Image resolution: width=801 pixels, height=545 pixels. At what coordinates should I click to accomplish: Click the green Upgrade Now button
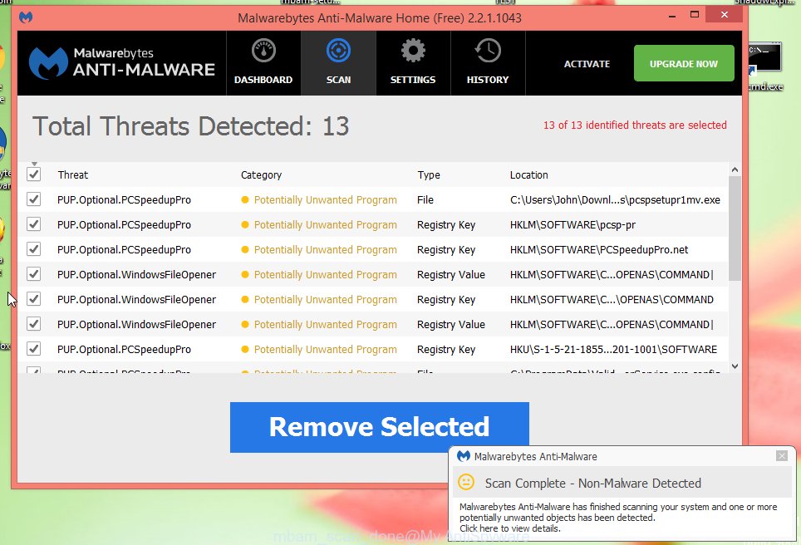684,63
